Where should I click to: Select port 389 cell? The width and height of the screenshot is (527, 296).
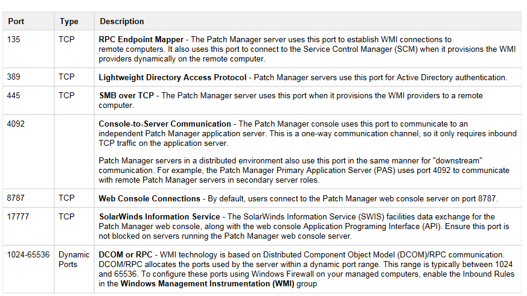[x=28, y=77]
